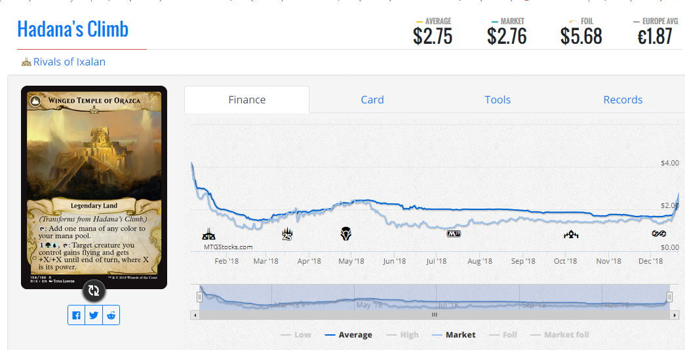The height and width of the screenshot is (350, 685).
Task: Click the navigator scrollbar right arrow
Action: coord(675,314)
